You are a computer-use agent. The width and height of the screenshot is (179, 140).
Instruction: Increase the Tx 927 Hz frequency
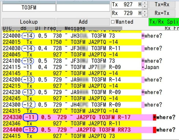pyautogui.click(x=145, y=3)
